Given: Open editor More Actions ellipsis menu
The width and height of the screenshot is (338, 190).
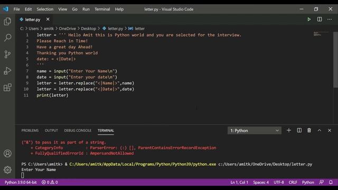Looking at the screenshot, I should click(330, 20).
